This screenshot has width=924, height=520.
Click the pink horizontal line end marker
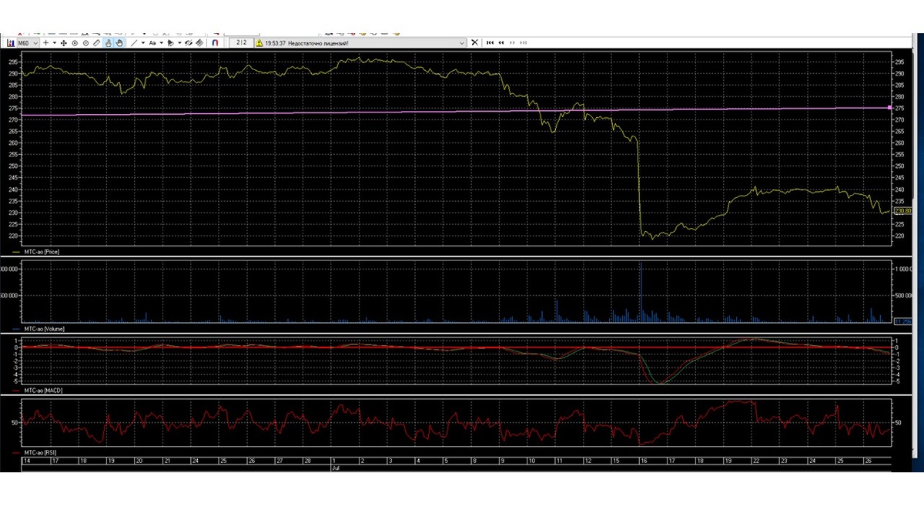click(889, 108)
